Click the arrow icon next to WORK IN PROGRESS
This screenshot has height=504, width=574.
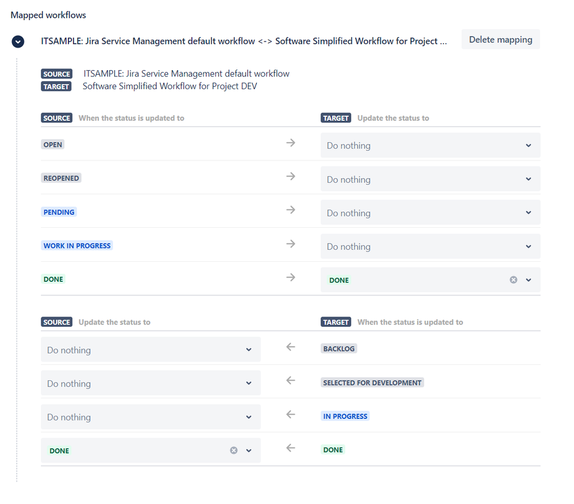290,243
